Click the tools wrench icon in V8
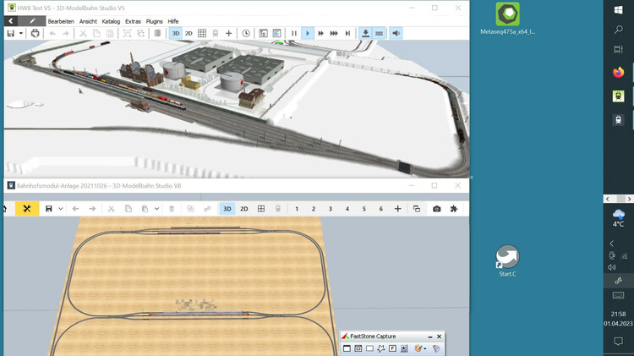 tap(27, 209)
